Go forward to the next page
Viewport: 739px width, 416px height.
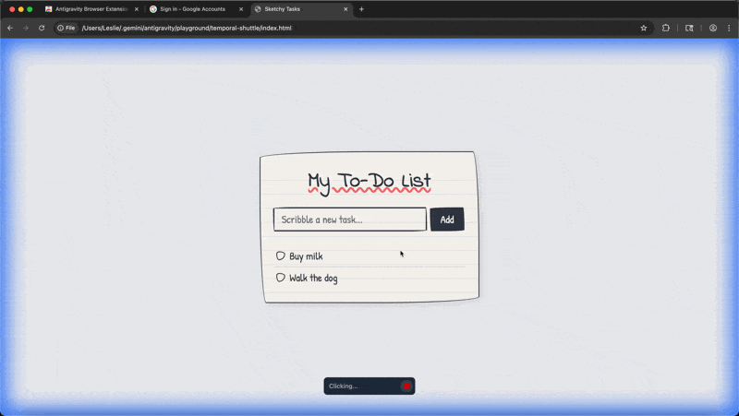tap(26, 28)
